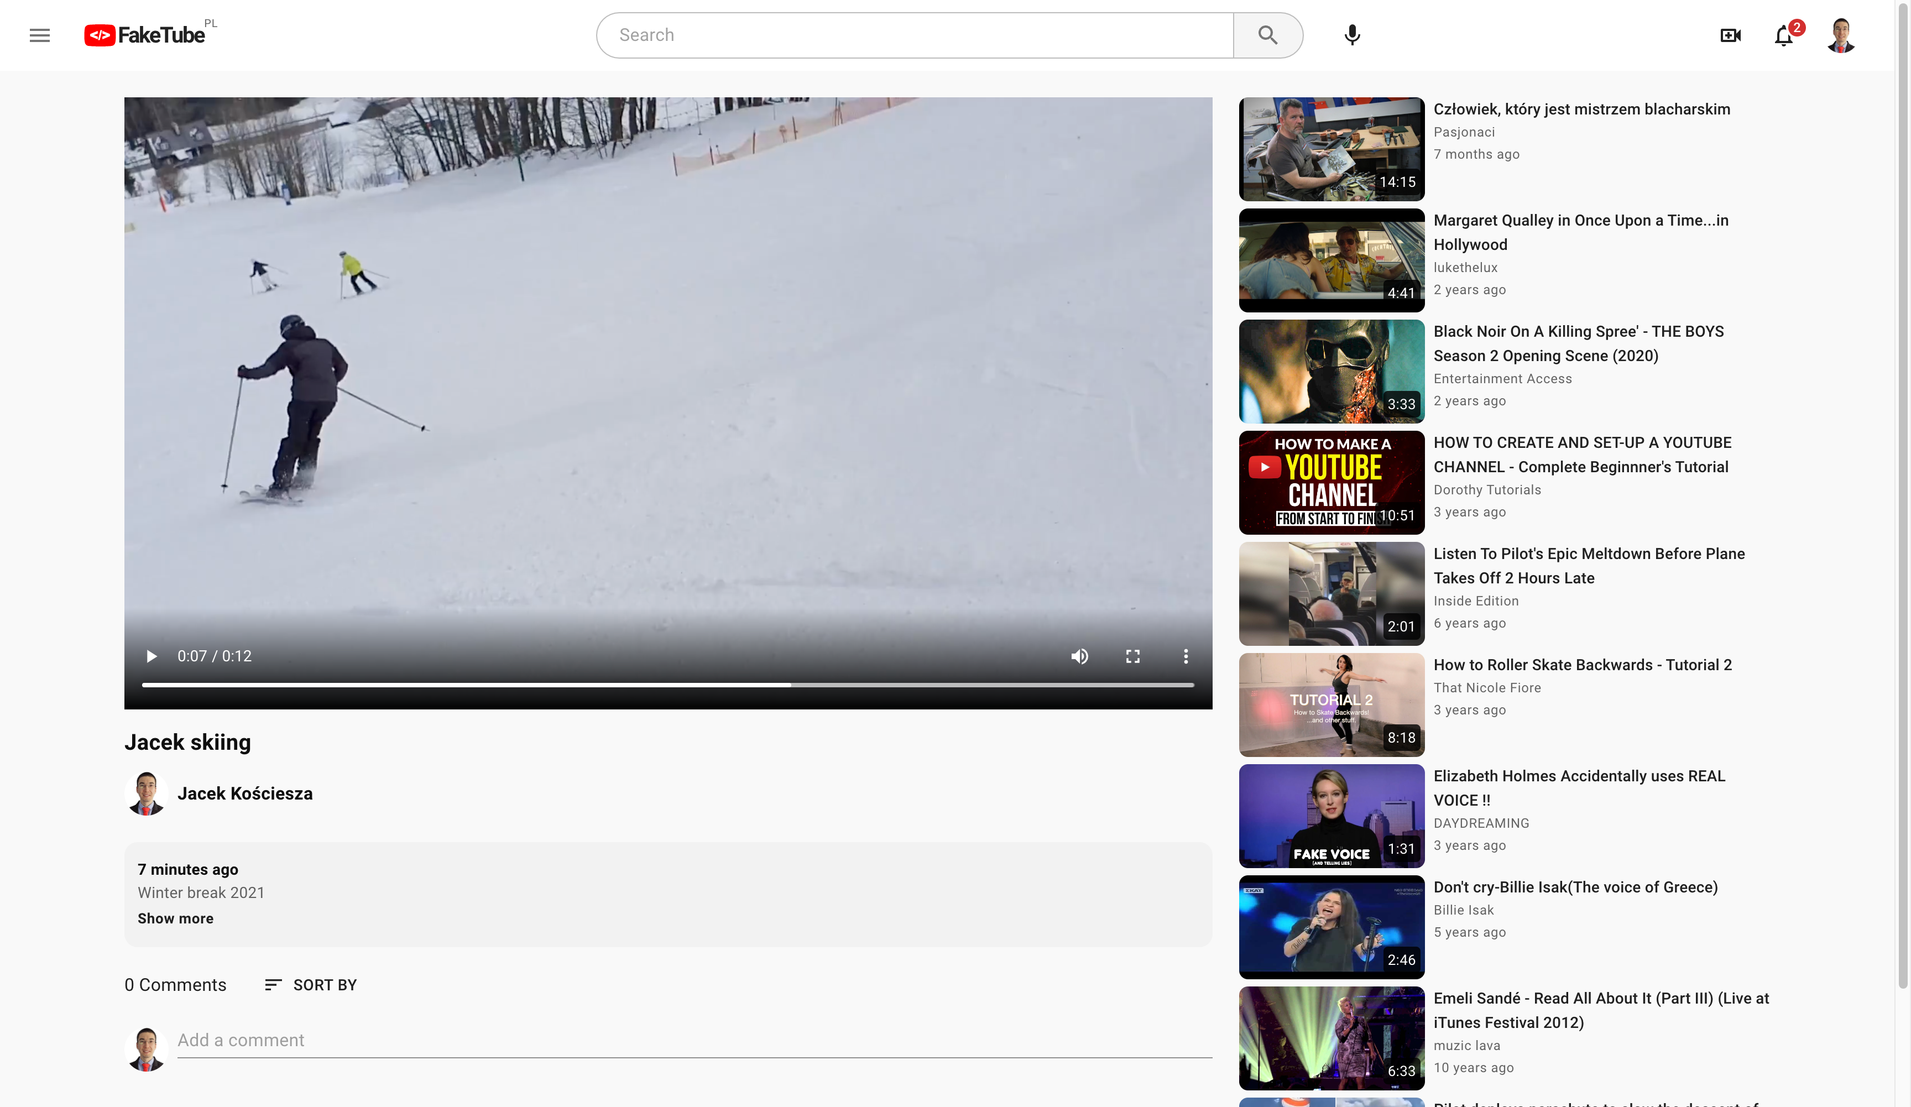Click title 'HOW TO CREATE AND SET-UP A YOUTUBE CHANNEL'
Viewport: 1911px width, 1107px height.
click(1583, 454)
